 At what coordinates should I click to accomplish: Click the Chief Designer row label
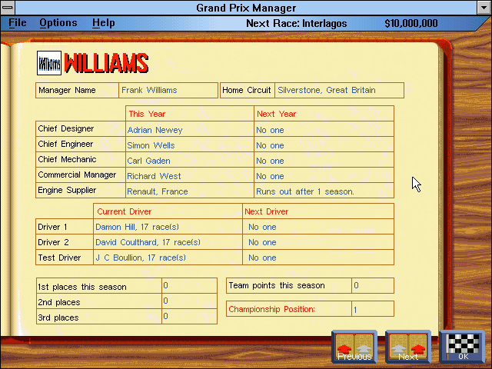[x=66, y=128]
